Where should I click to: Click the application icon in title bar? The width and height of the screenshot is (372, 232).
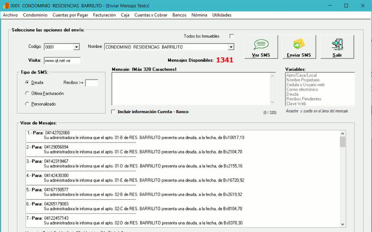pos(6,6)
